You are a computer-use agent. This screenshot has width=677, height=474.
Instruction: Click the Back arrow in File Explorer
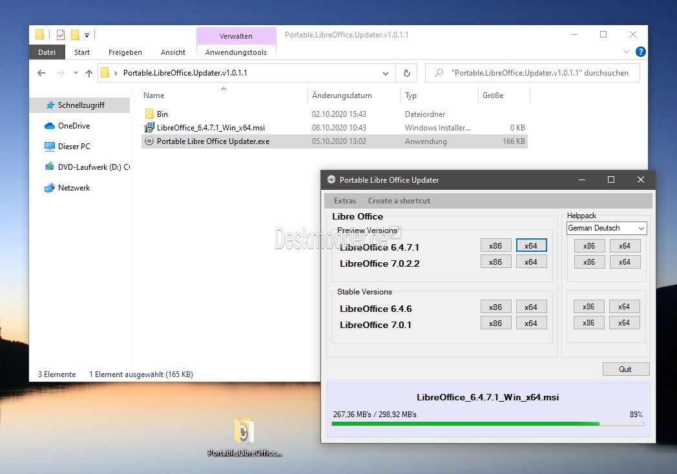41,73
